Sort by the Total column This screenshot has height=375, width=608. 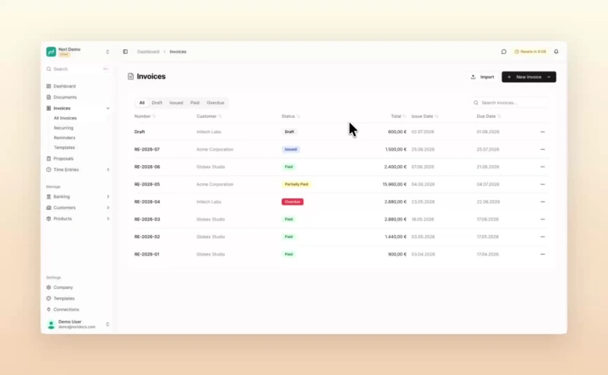point(398,116)
